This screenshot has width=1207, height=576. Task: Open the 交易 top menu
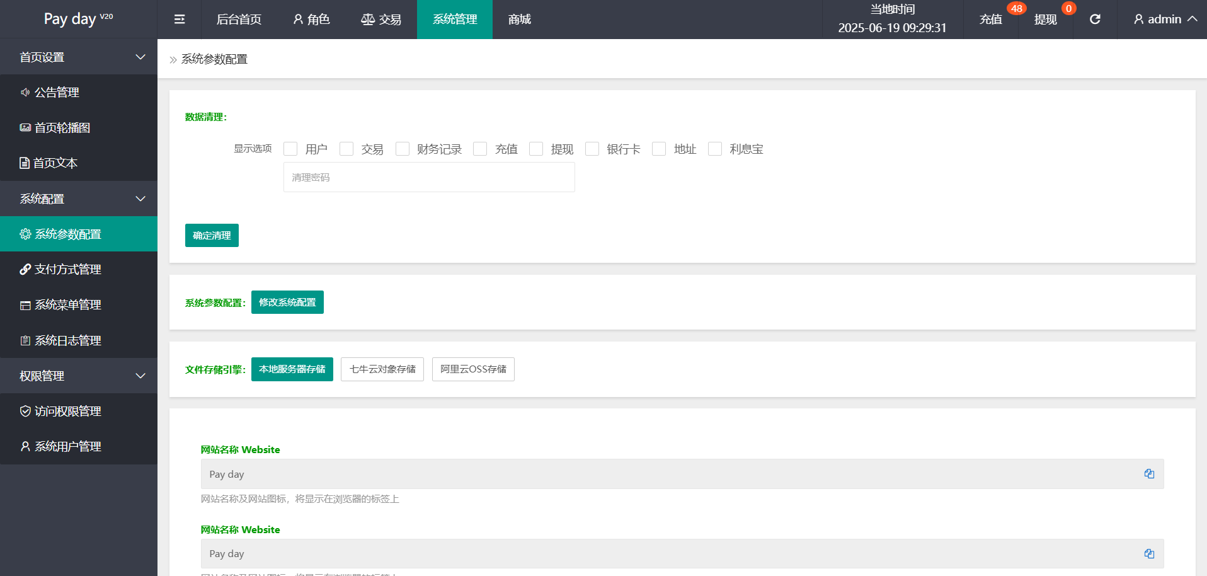click(x=381, y=20)
